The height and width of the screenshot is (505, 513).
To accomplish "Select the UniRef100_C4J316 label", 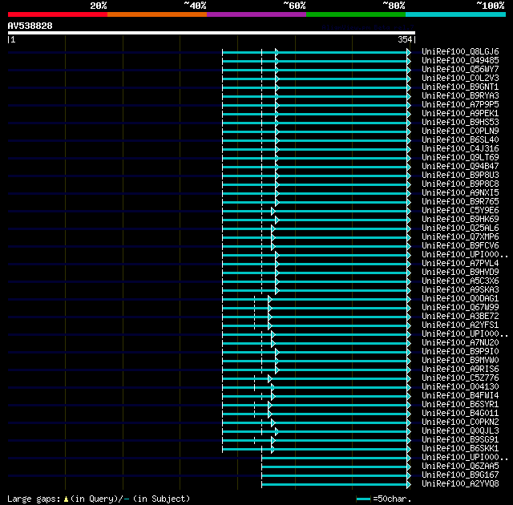I will (x=460, y=148).
